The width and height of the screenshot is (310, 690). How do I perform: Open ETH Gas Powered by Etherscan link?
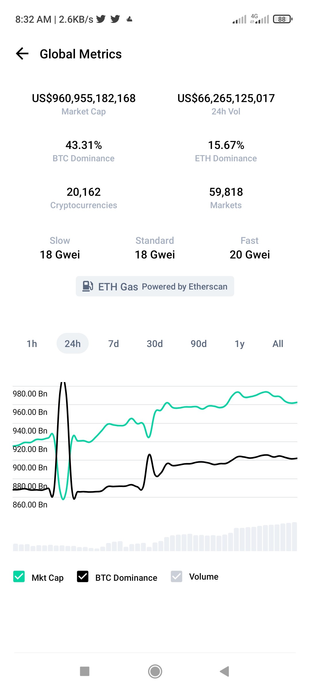point(155,286)
